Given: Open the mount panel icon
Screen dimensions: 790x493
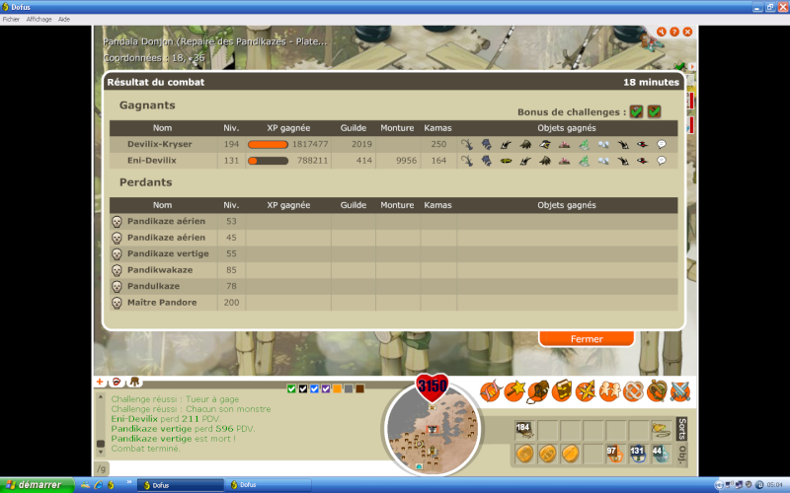Looking at the screenshot, I should point(657,390).
